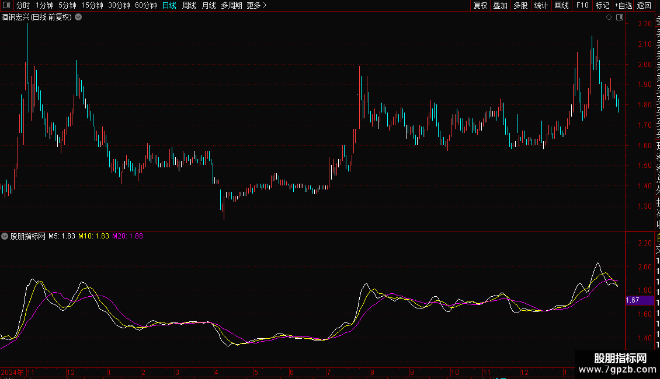Screen dimensions: 660x379
Task: Open the F10 company info
Action: [582, 5]
